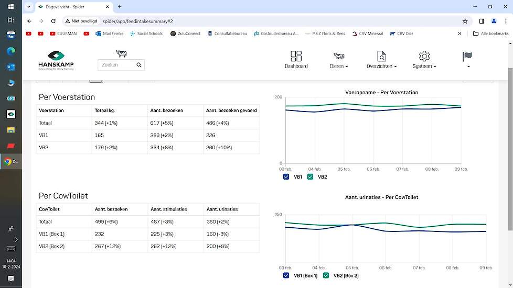Open the Alle bookmarks folder
This screenshot has height=288, width=513.
coord(491,34)
